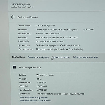105x105 pixels.
Task: Click the LAPTOP-NCQ20A91 title at top
Action: 20,5
